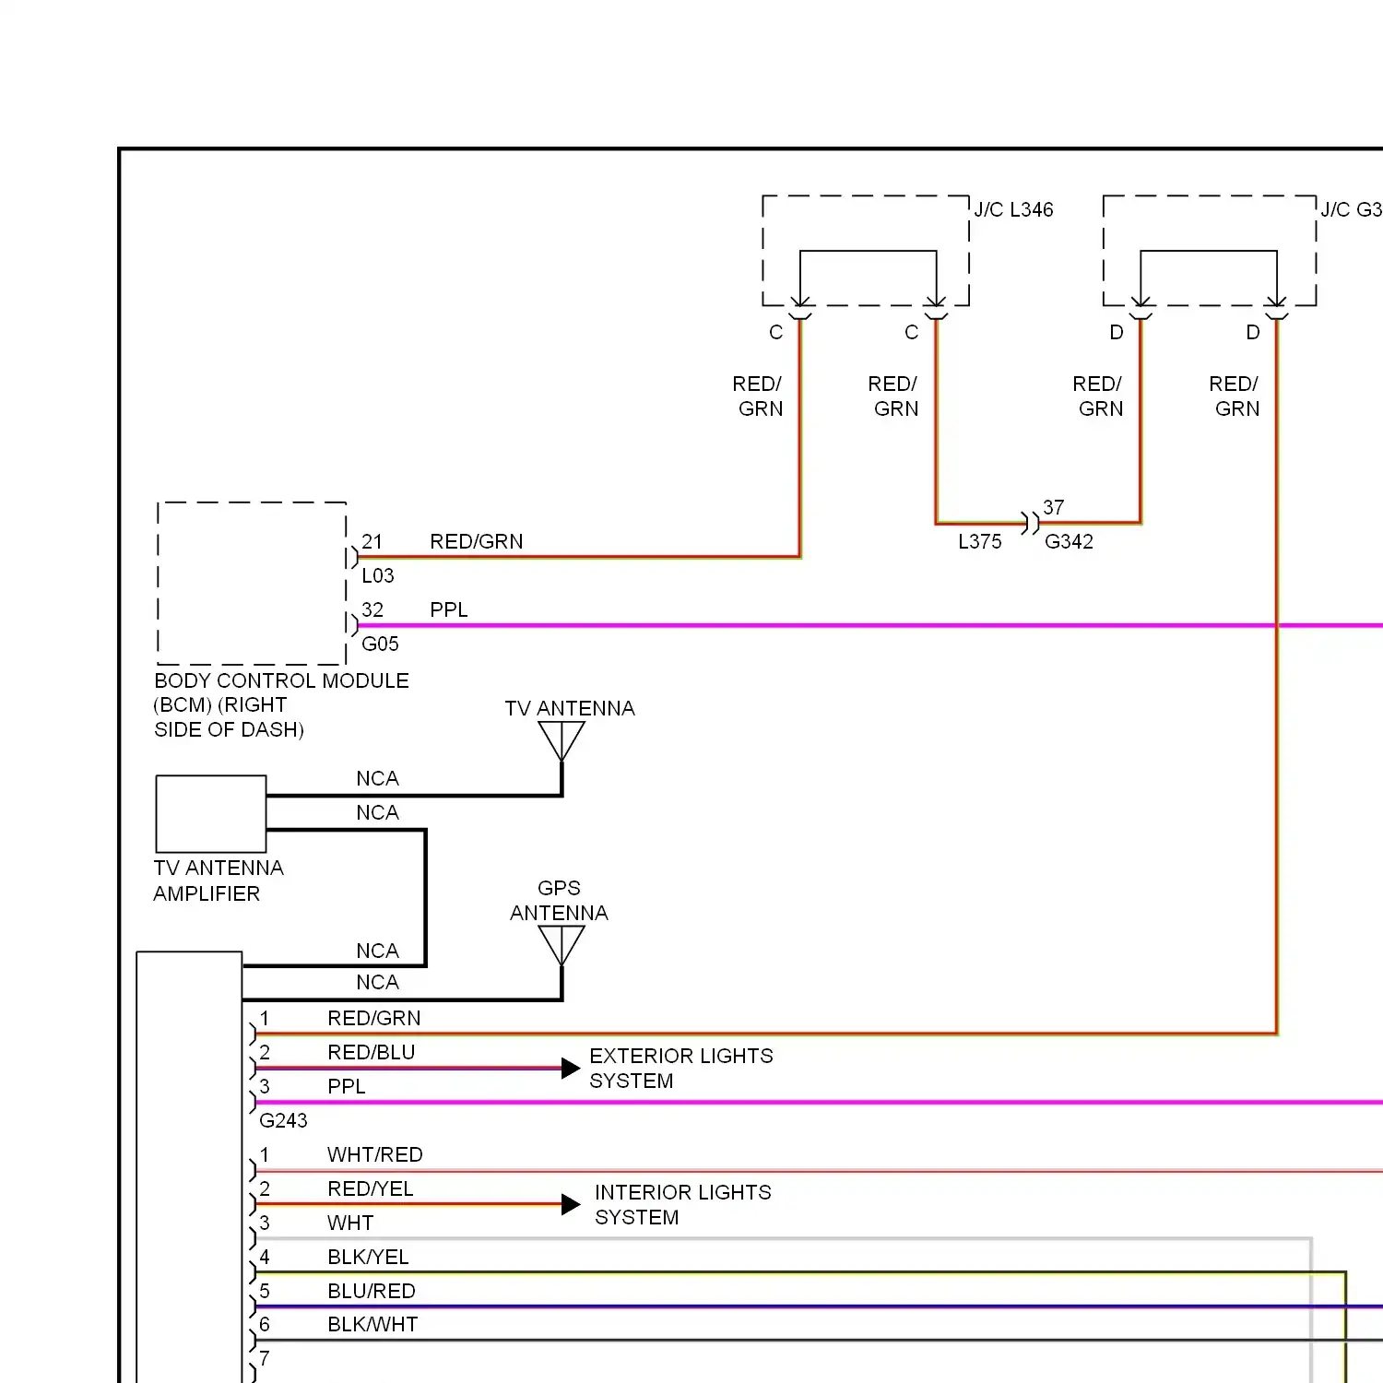Click the G342 connector label

[1069, 542]
